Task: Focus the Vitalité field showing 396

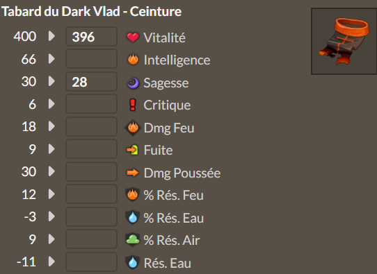Action: (91, 37)
